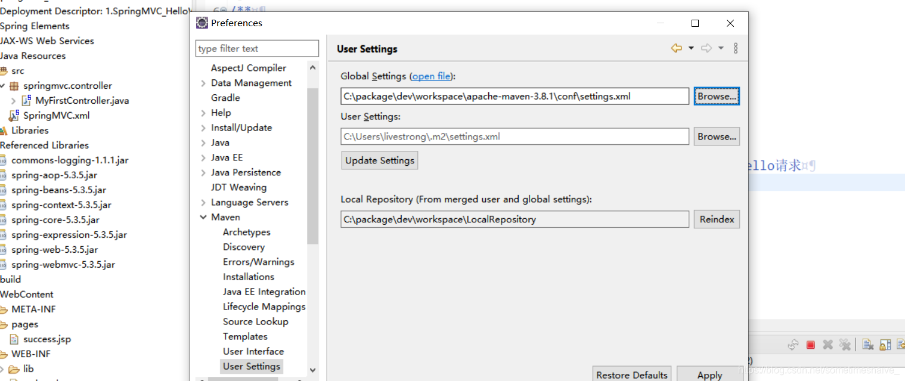Open Lifecycle Mappings preference page
This screenshot has width=905, height=381.
[264, 306]
